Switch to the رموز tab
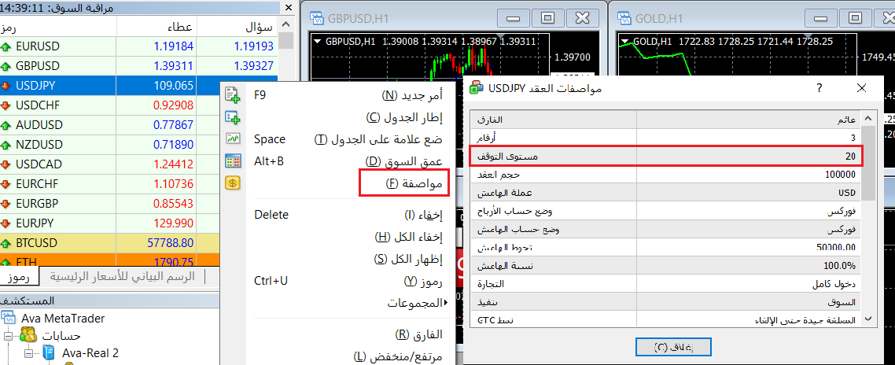 pos(20,276)
